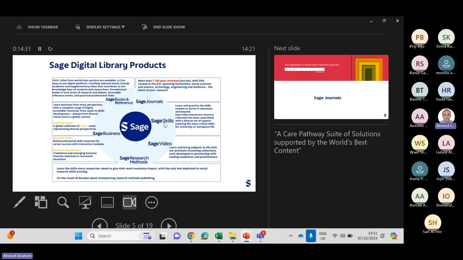Open Google Chrome from the taskbar

coord(191,236)
